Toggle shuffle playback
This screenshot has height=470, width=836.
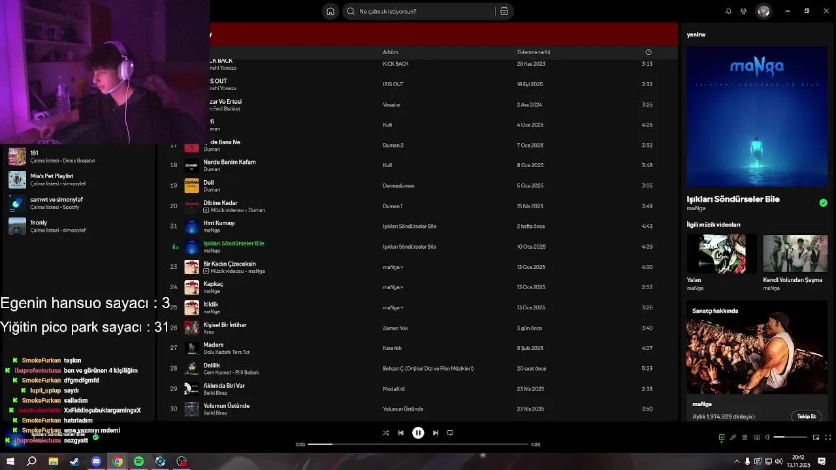[x=385, y=433]
